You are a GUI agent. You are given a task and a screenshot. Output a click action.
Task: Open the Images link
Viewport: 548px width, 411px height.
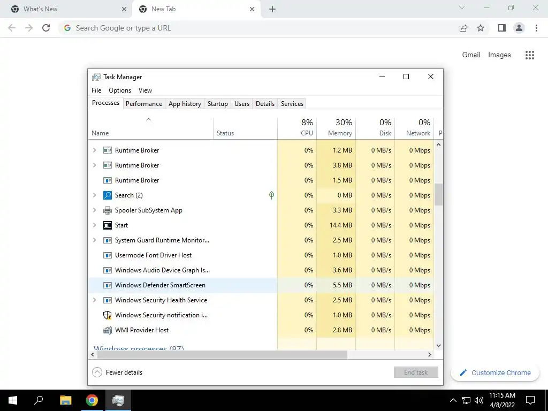[x=499, y=55]
